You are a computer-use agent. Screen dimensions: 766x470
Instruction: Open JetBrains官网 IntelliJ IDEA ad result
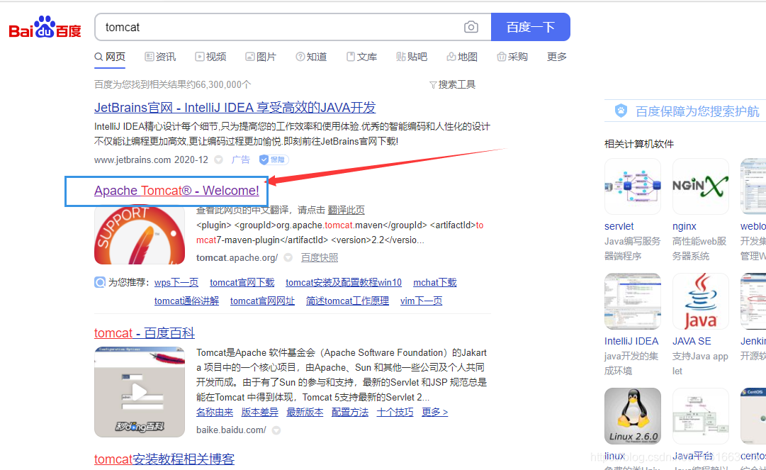pos(235,108)
